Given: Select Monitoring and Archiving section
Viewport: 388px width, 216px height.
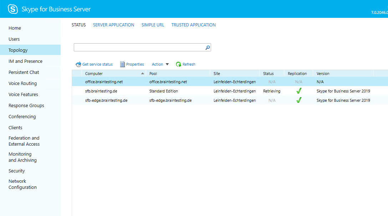Looking at the screenshot, I should click(22, 157).
